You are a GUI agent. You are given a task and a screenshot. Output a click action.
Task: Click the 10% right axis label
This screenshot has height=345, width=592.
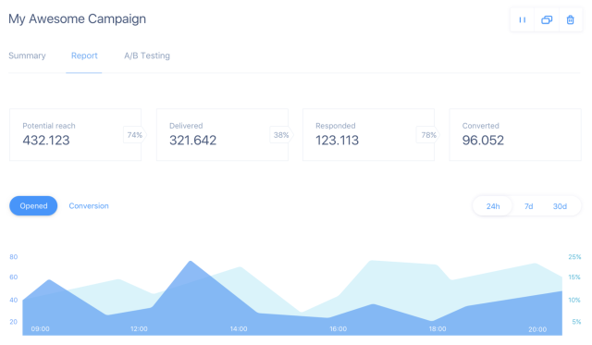coord(574,300)
